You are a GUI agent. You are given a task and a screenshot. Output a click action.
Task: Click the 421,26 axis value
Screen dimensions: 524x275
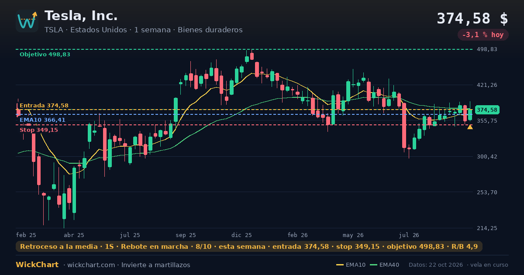click(x=487, y=85)
